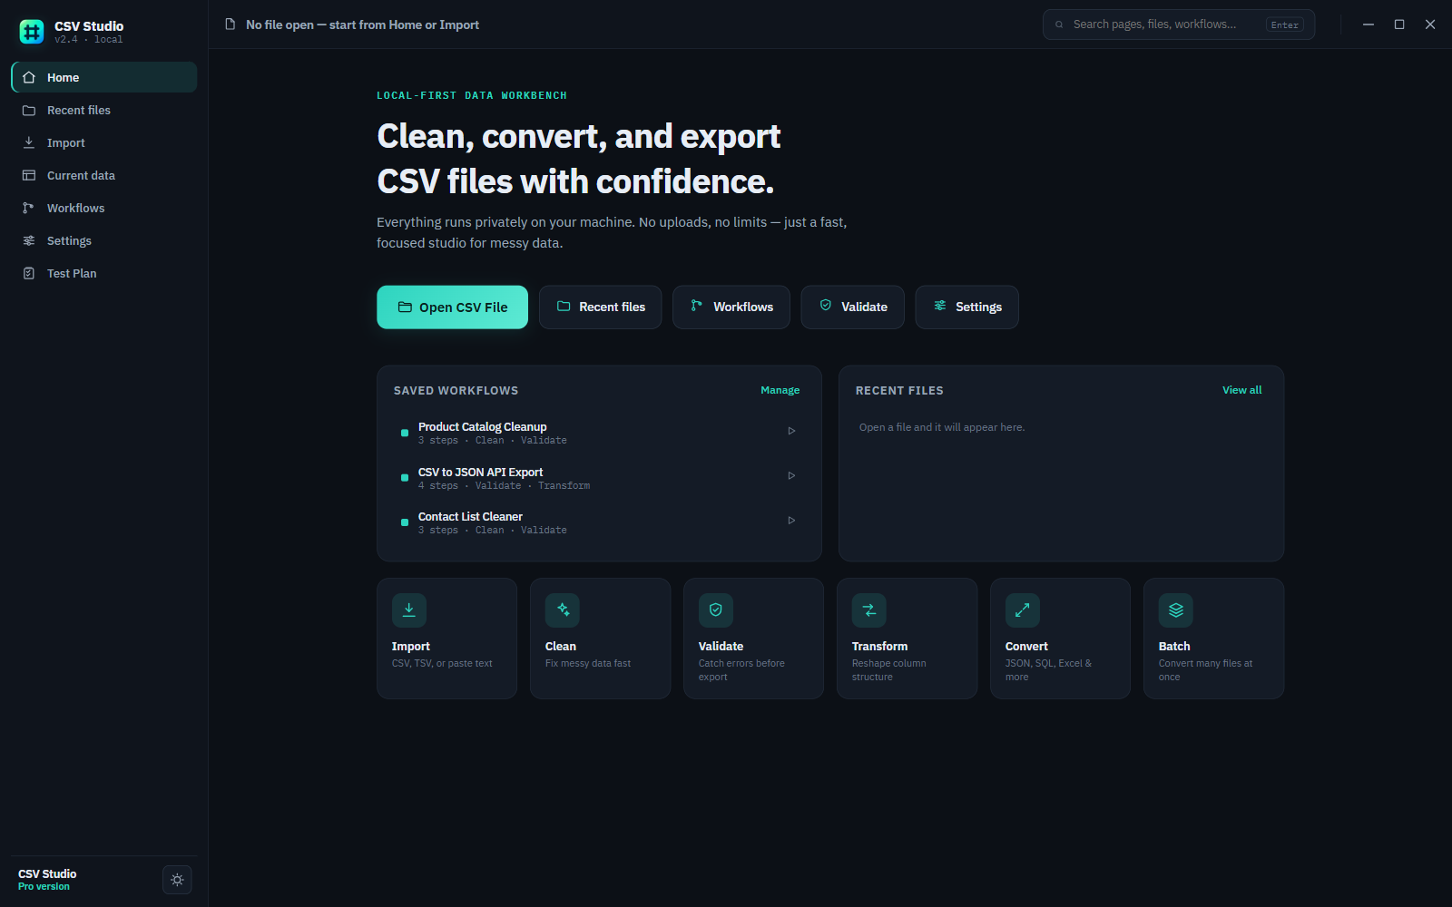Click the CSV Studio hash logo icon
Viewport: 1452px width, 907px height.
point(32,32)
